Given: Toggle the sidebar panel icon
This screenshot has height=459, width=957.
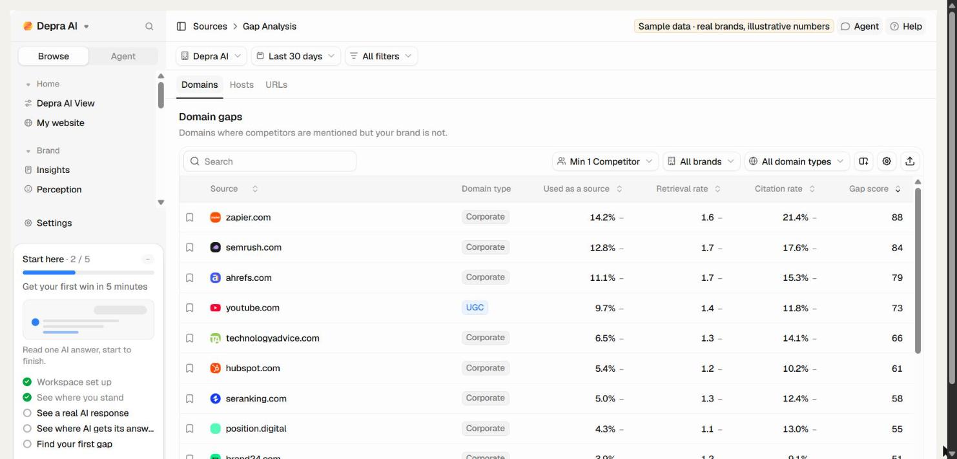Looking at the screenshot, I should tap(181, 26).
